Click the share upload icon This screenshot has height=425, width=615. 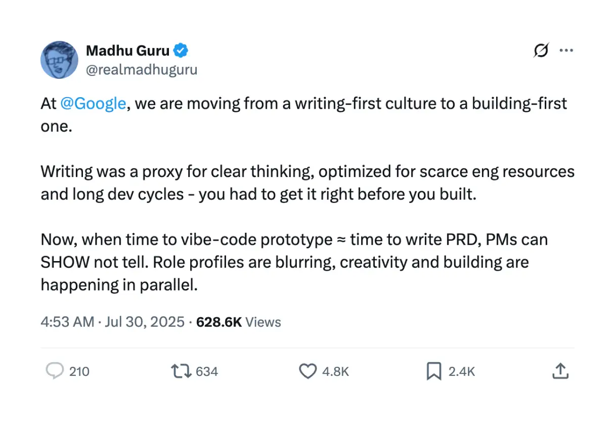coord(560,372)
